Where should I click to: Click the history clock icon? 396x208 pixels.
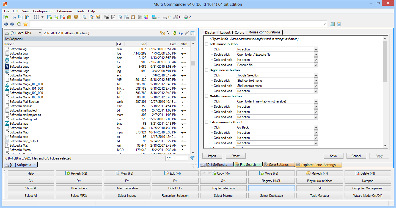(x=19, y=24)
